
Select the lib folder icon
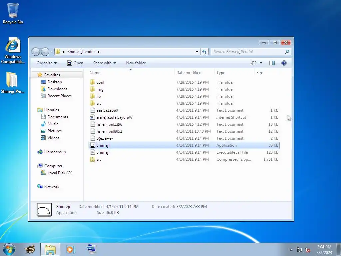93,96
